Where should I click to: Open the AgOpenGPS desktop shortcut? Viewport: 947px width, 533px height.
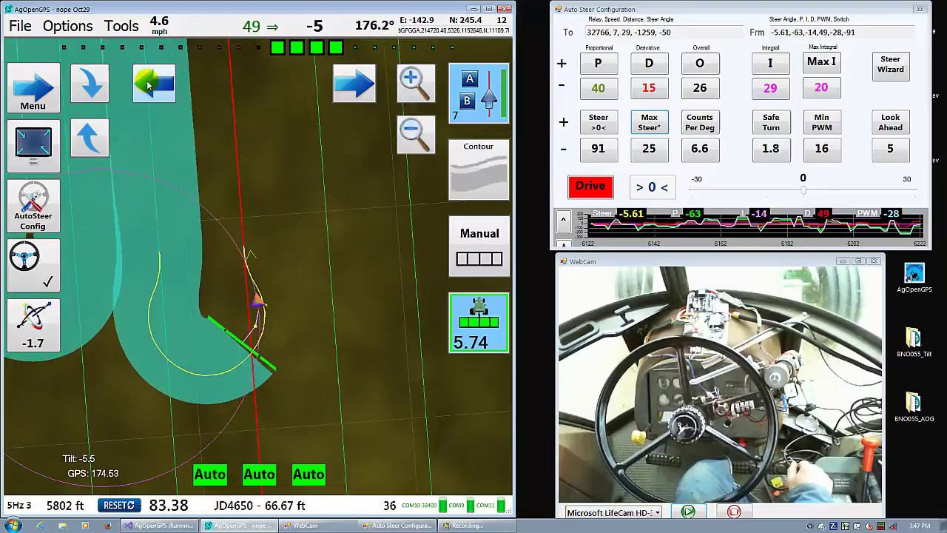[914, 278]
